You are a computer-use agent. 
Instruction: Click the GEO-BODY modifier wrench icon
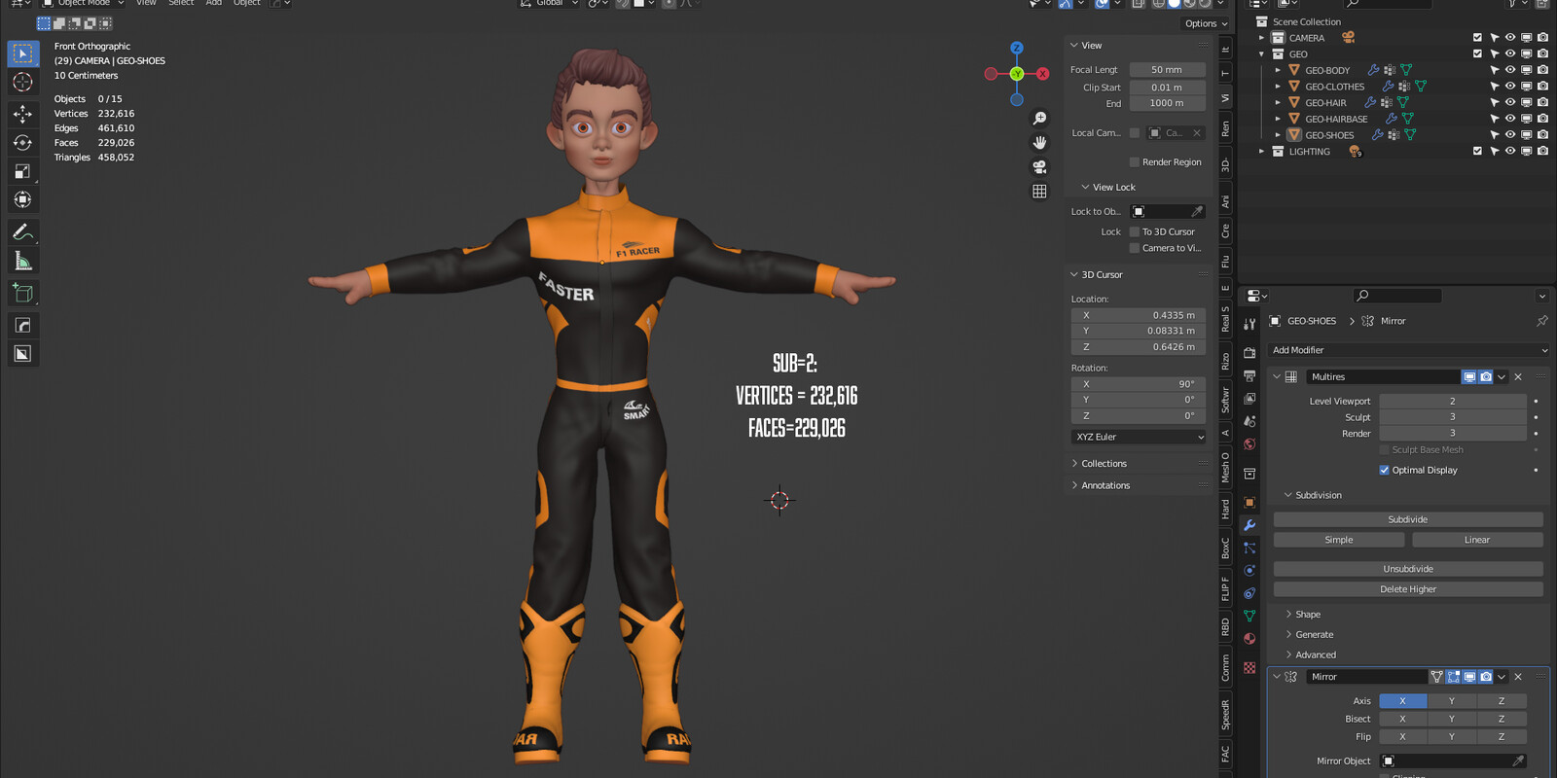pyautogui.click(x=1373, y=70)
